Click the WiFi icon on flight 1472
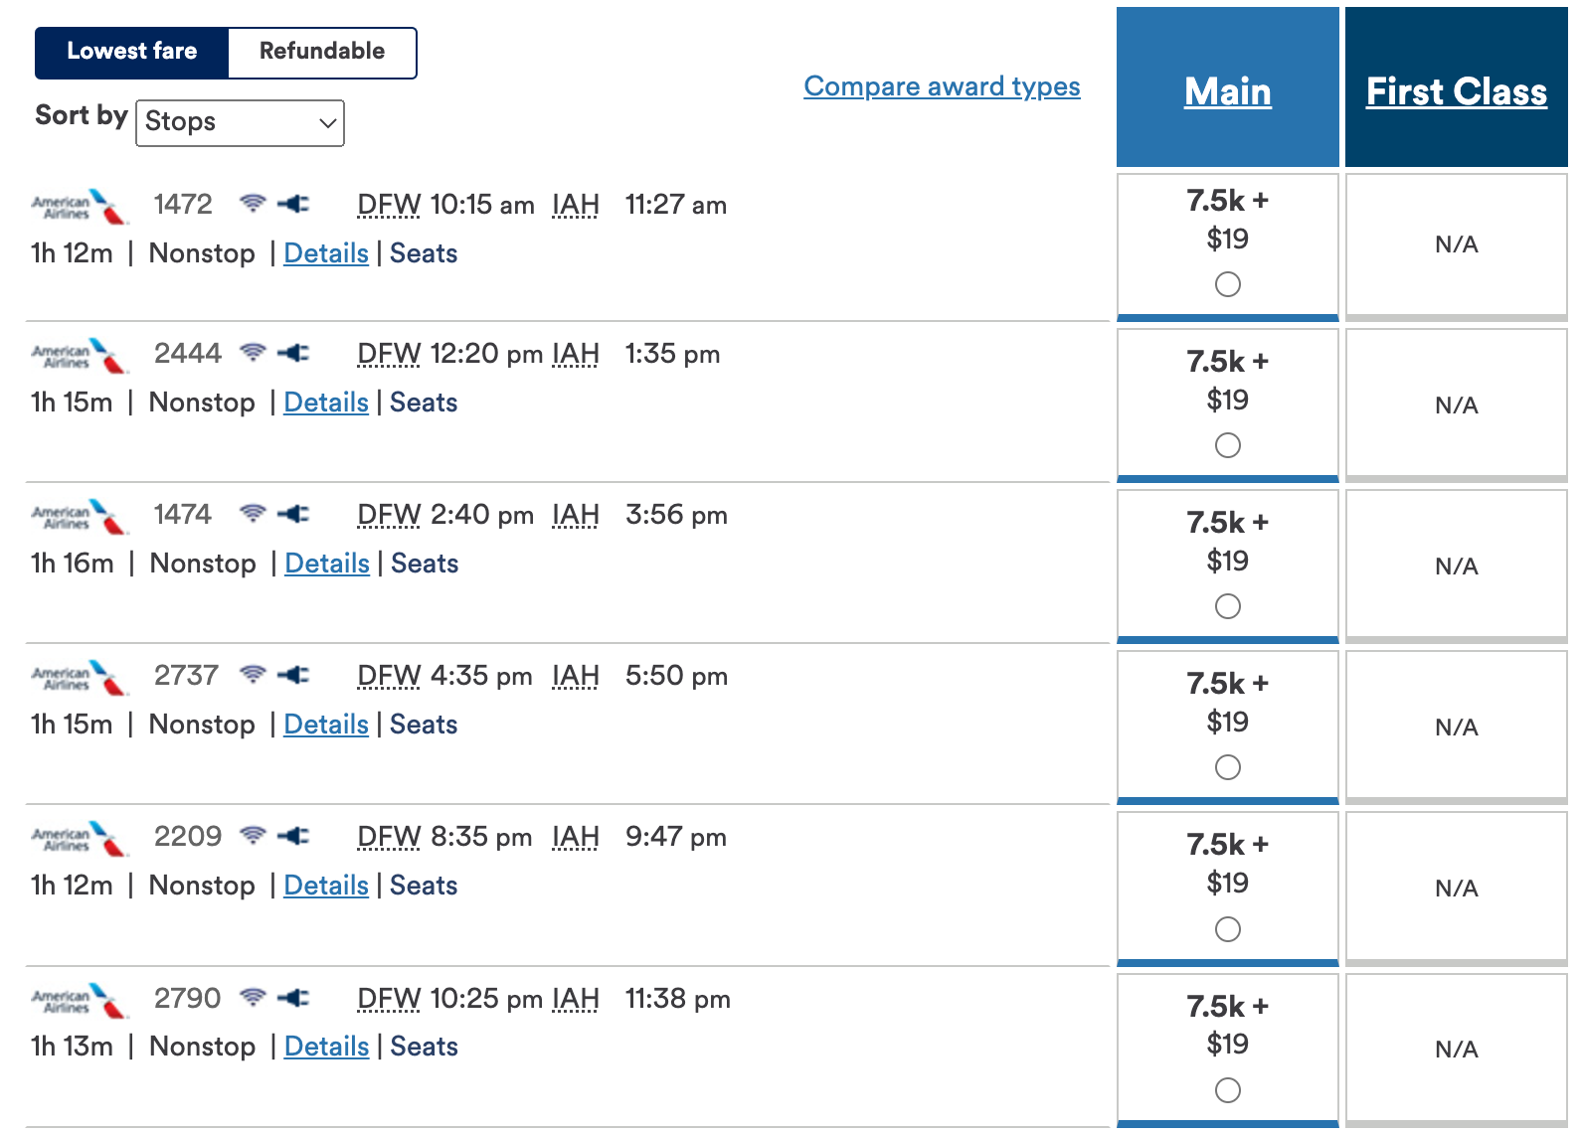The height and width of the screenshot is (1135, 1581). coord(255,203)
